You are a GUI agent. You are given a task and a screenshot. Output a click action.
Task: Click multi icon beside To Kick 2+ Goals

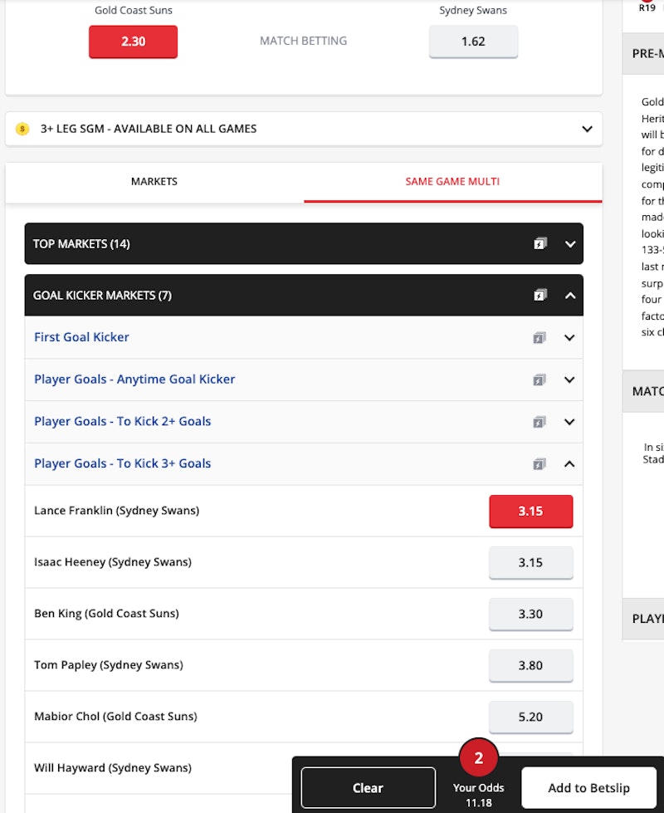pyautogui.click(x=539, y=422)
